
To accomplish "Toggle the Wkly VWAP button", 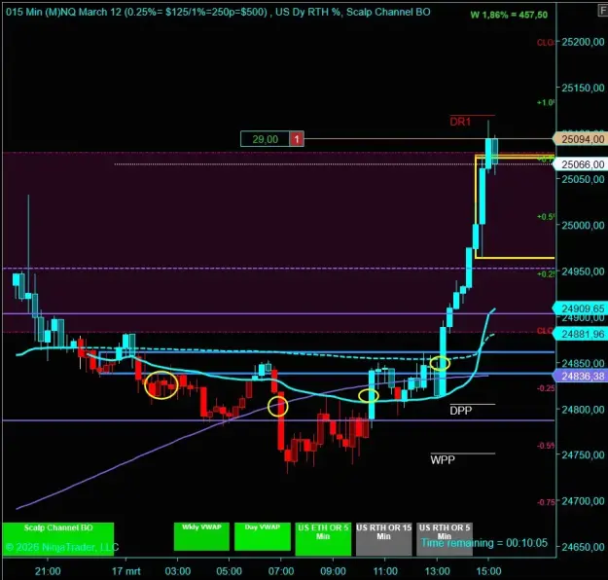I will 201,536.
